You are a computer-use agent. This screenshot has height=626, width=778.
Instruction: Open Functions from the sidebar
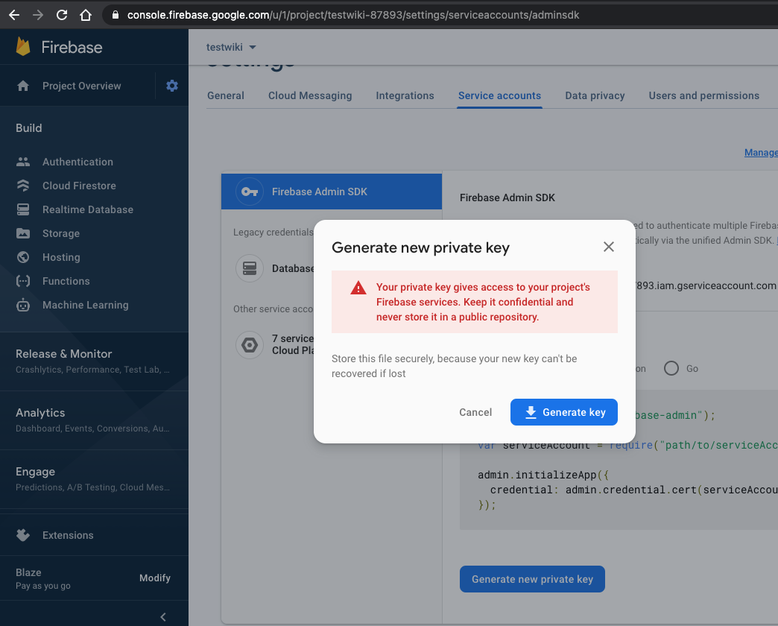click(x=66, y=281)
